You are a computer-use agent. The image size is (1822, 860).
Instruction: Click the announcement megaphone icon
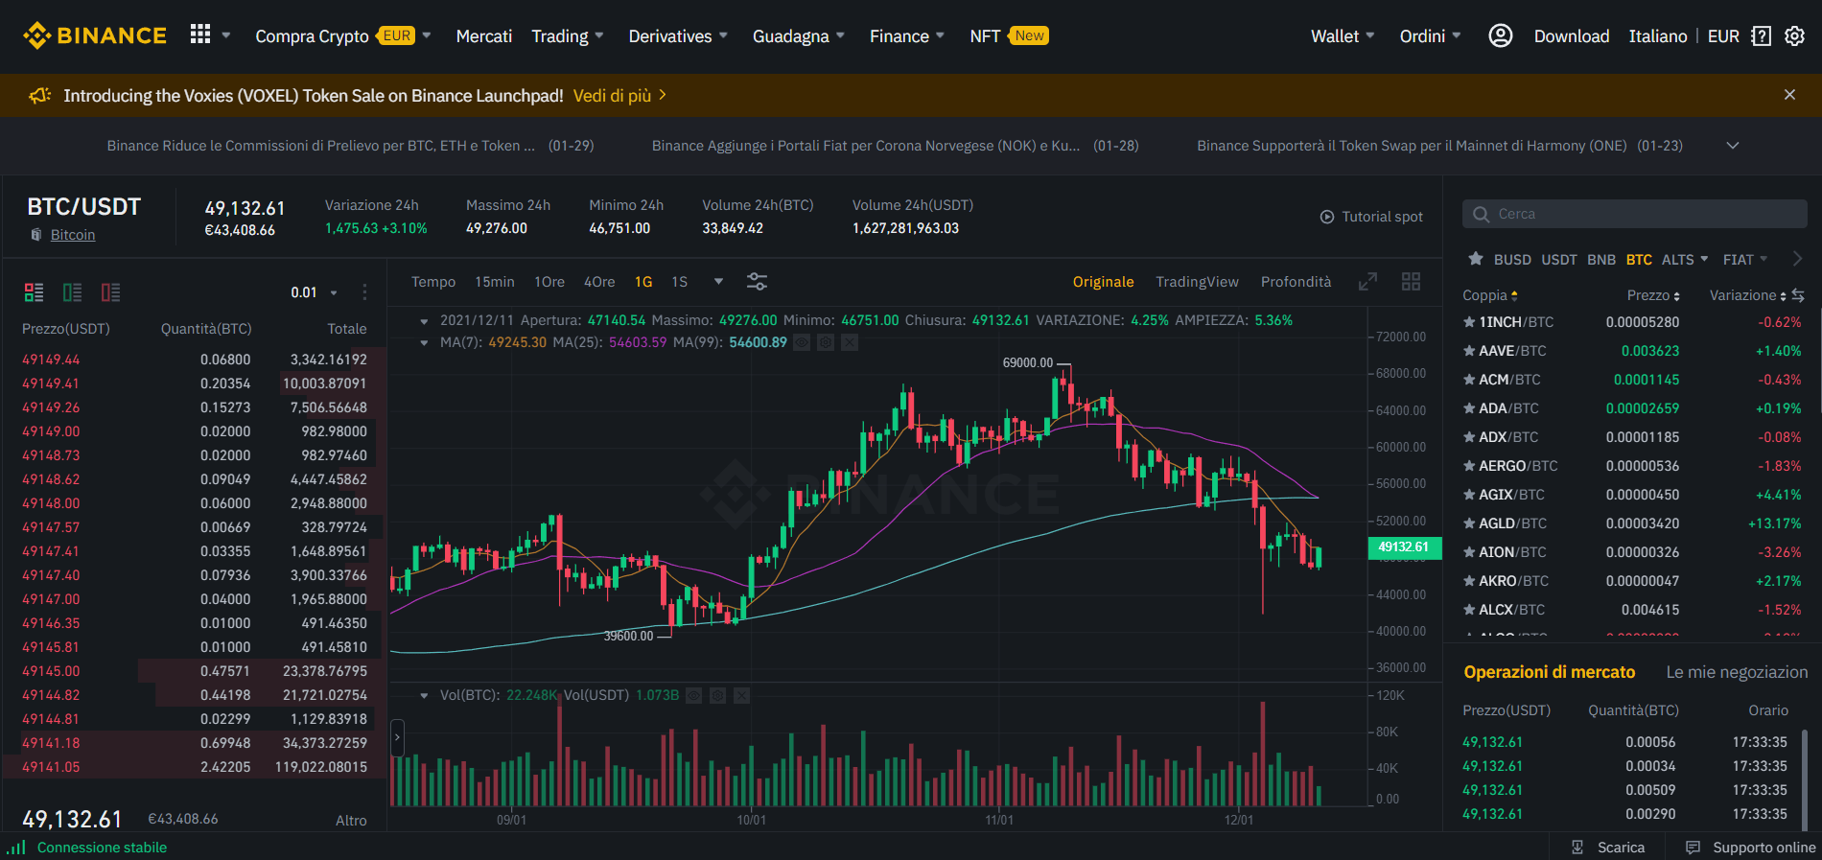[x=39, y=96]
